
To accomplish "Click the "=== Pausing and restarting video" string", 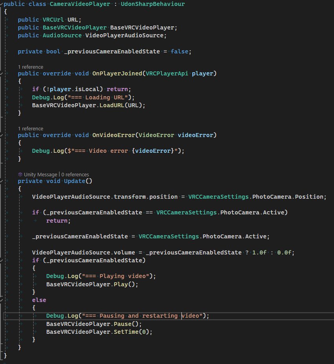I will pos(142,316).
